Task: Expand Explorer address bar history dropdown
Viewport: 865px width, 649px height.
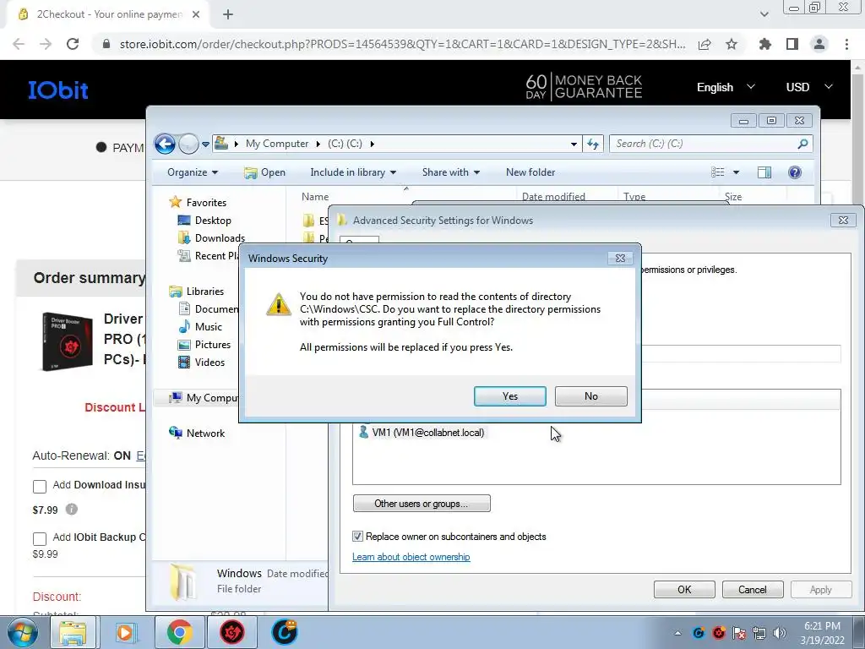Action: 574,144
